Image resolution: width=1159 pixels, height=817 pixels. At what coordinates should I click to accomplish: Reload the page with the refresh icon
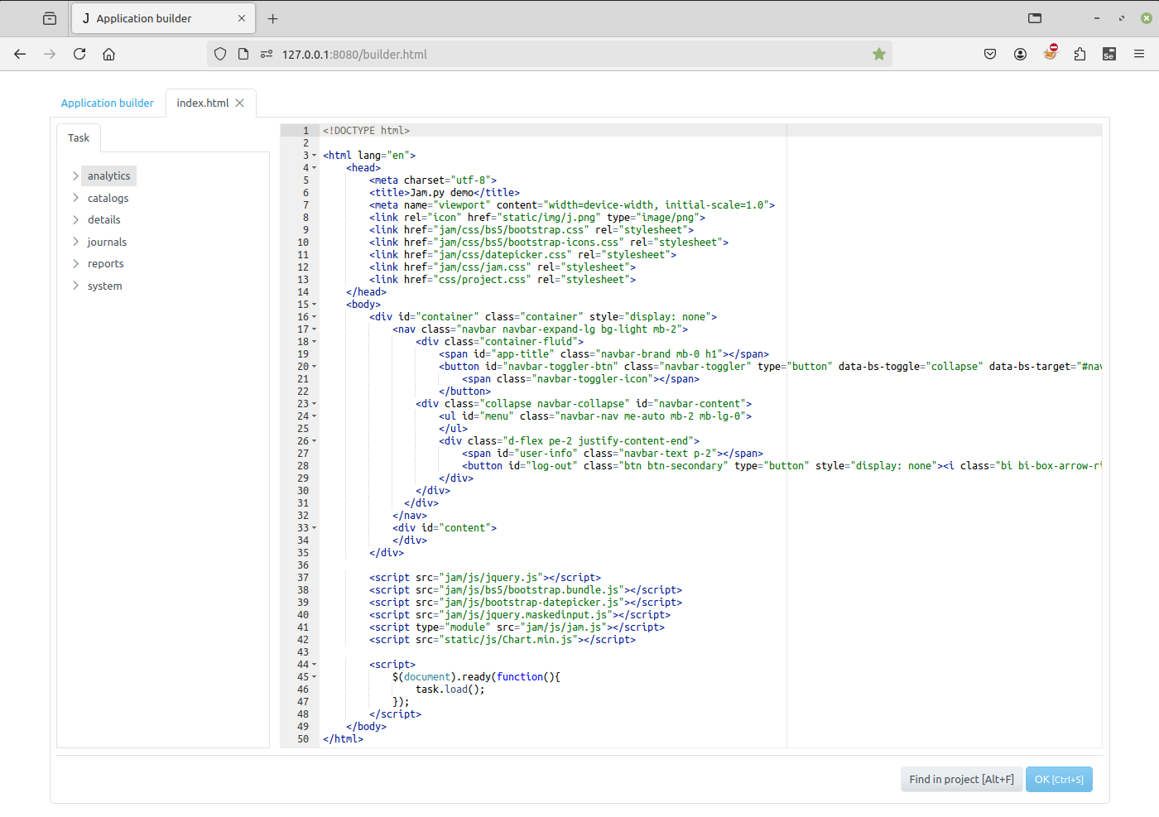pos(79,54)
